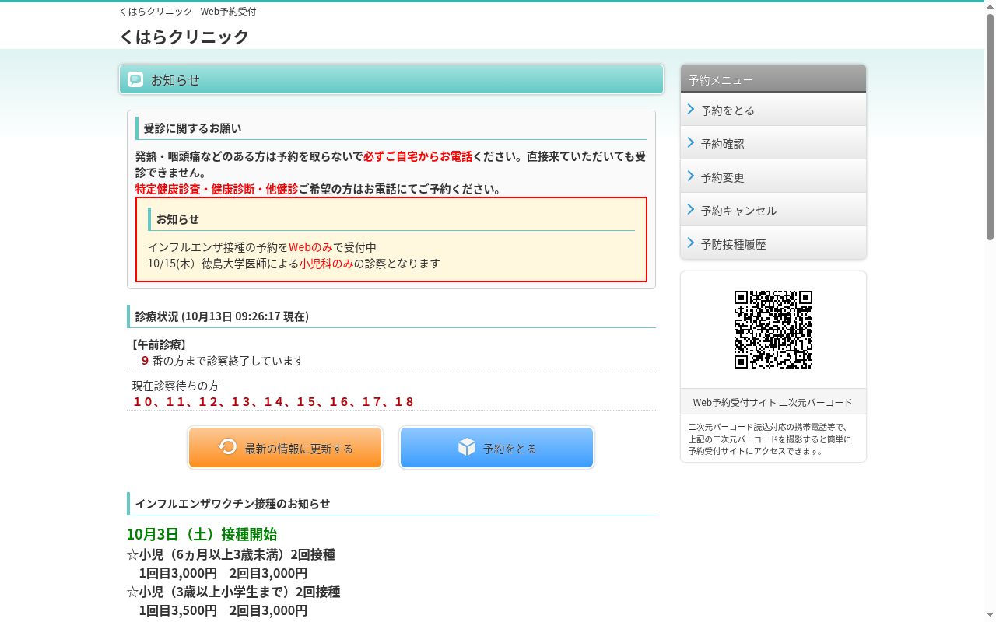Click the blue 予約をとる button
This screenshot has width=996, height=622.
click(x=496, y=448)
